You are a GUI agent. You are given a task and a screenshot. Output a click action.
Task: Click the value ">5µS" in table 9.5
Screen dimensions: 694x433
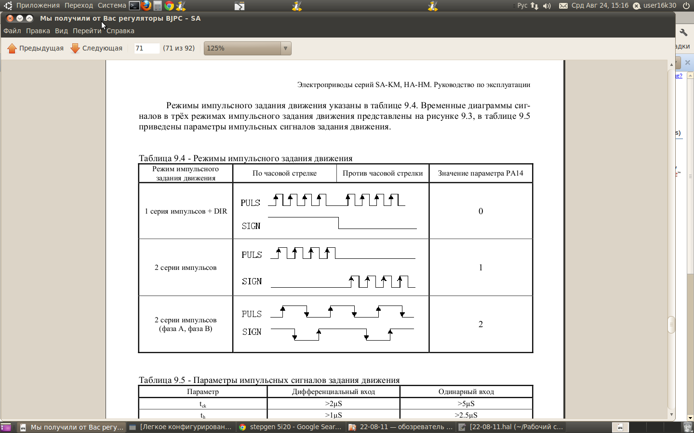[x=466, y=404]
